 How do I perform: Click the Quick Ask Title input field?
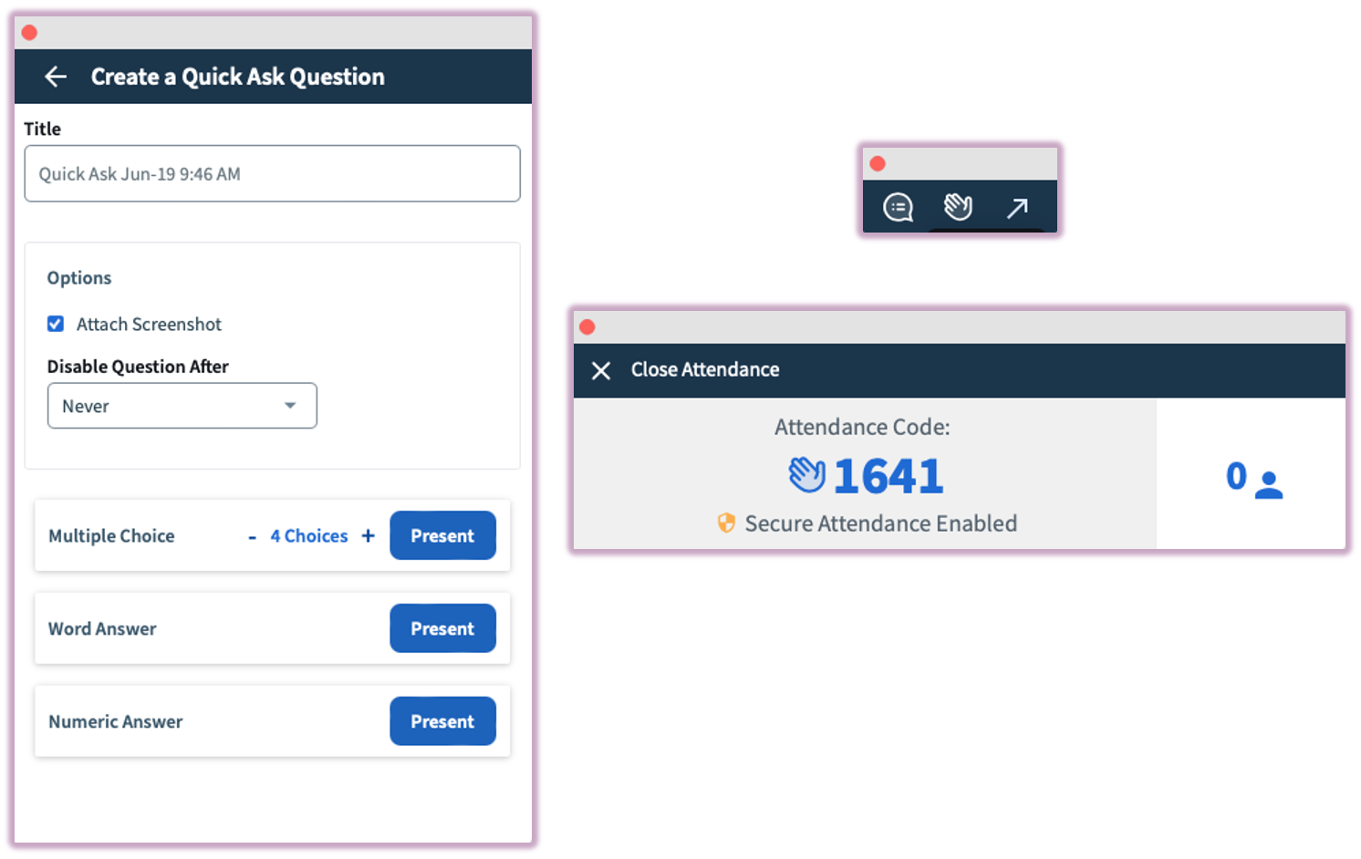(272, 174)
